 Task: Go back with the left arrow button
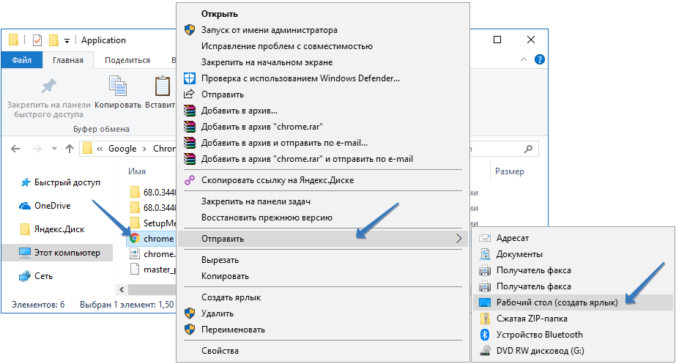click(16, 149)
